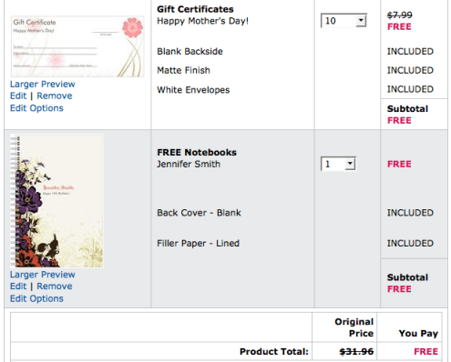
Task: Click the Filler Paper - Lined option
Action: [x=198, y=243]
